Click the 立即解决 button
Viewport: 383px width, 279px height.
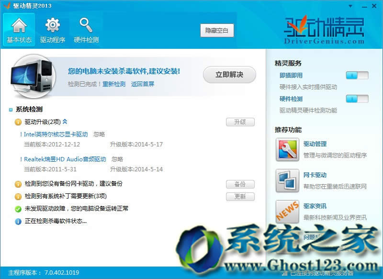click(229, 75)
